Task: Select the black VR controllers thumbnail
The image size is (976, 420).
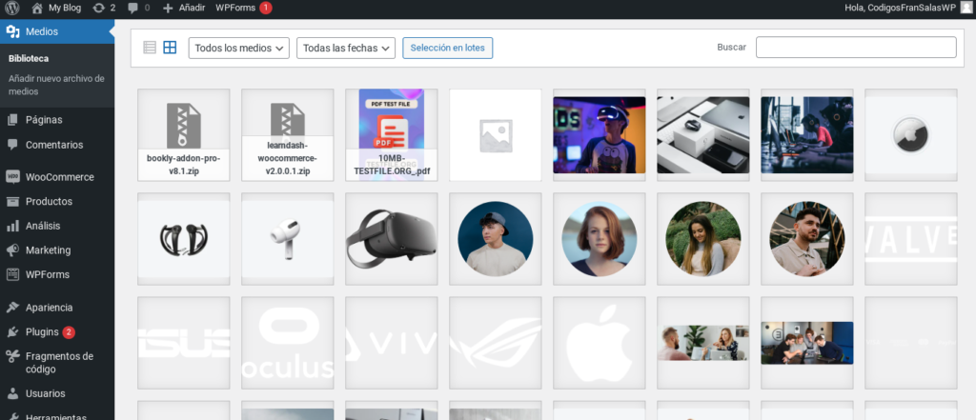Action: 184,239
